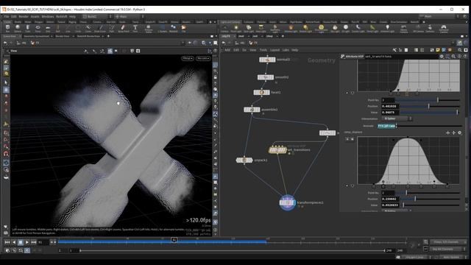Click the Add menu in network editor
471x265 pixels.
(227, 50)
